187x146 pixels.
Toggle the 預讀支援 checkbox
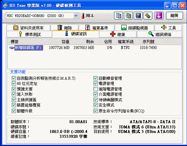[14, 89]
